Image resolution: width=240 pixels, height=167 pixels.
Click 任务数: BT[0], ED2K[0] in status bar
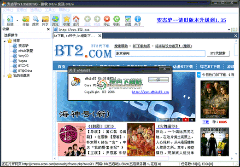click(x=197, y=164)
